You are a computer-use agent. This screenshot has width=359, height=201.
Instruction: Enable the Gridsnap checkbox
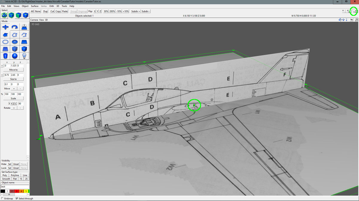click(2, 198)
